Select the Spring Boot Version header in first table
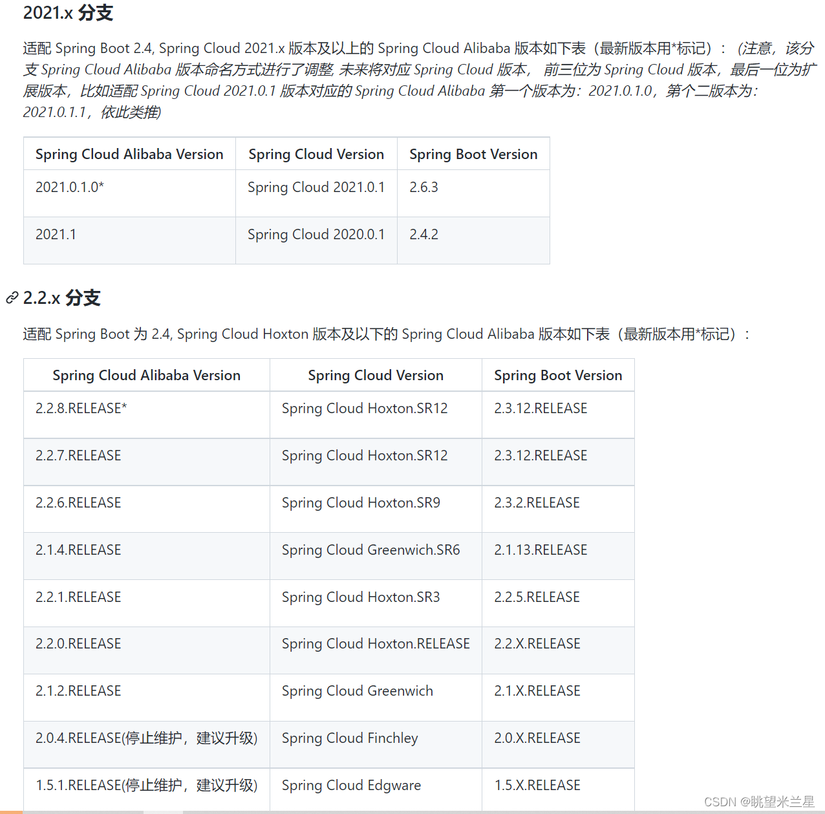The image size is (825, 814). (473, 154)
